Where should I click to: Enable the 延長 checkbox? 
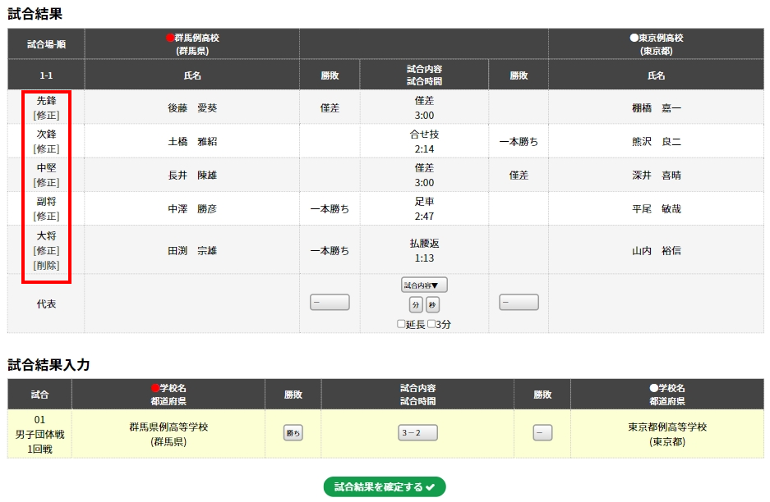pyautogui.click(x=402, y=324)
